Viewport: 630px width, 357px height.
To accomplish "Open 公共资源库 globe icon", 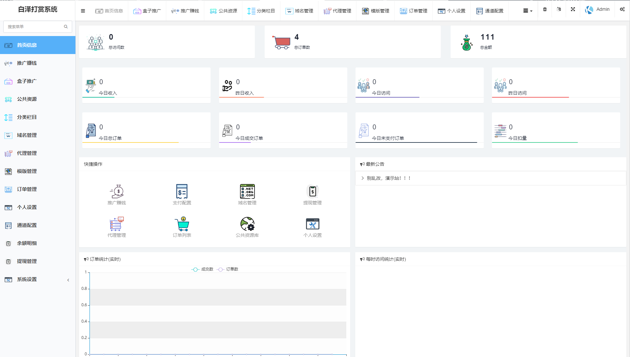I will coord(247,224).
